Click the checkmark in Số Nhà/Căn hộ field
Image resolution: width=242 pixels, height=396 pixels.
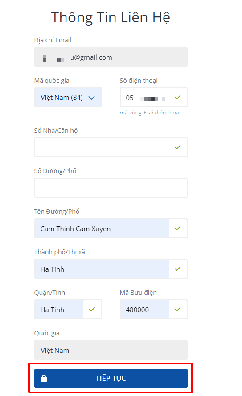pos(177,147)
